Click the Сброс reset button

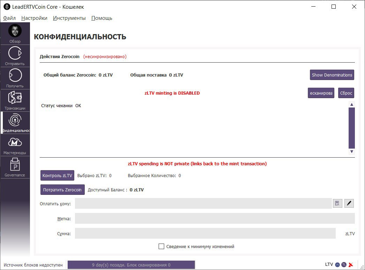346,93
